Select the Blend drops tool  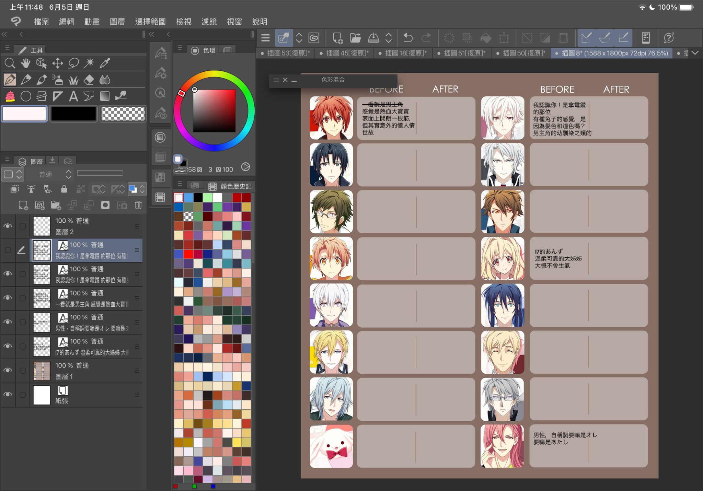(x=105, y=80)
